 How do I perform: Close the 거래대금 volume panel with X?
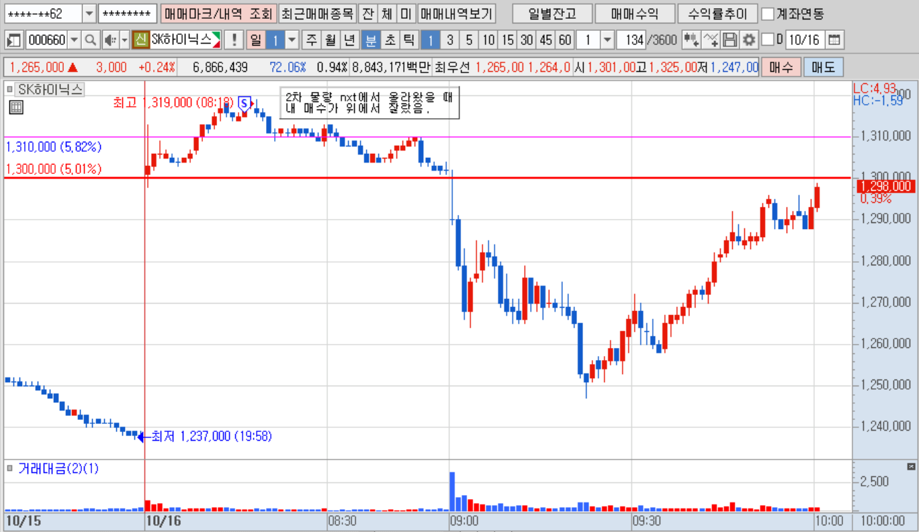(x=911, y=467)
